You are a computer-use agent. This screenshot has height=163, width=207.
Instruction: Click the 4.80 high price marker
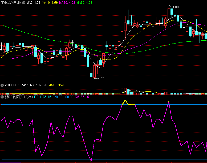point(176,7)
